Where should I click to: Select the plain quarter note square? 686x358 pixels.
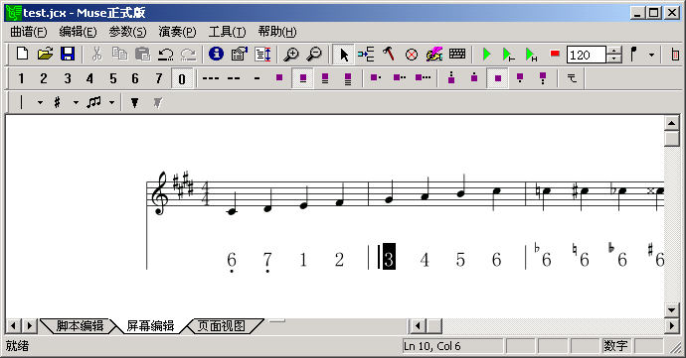tap(279, 78)
